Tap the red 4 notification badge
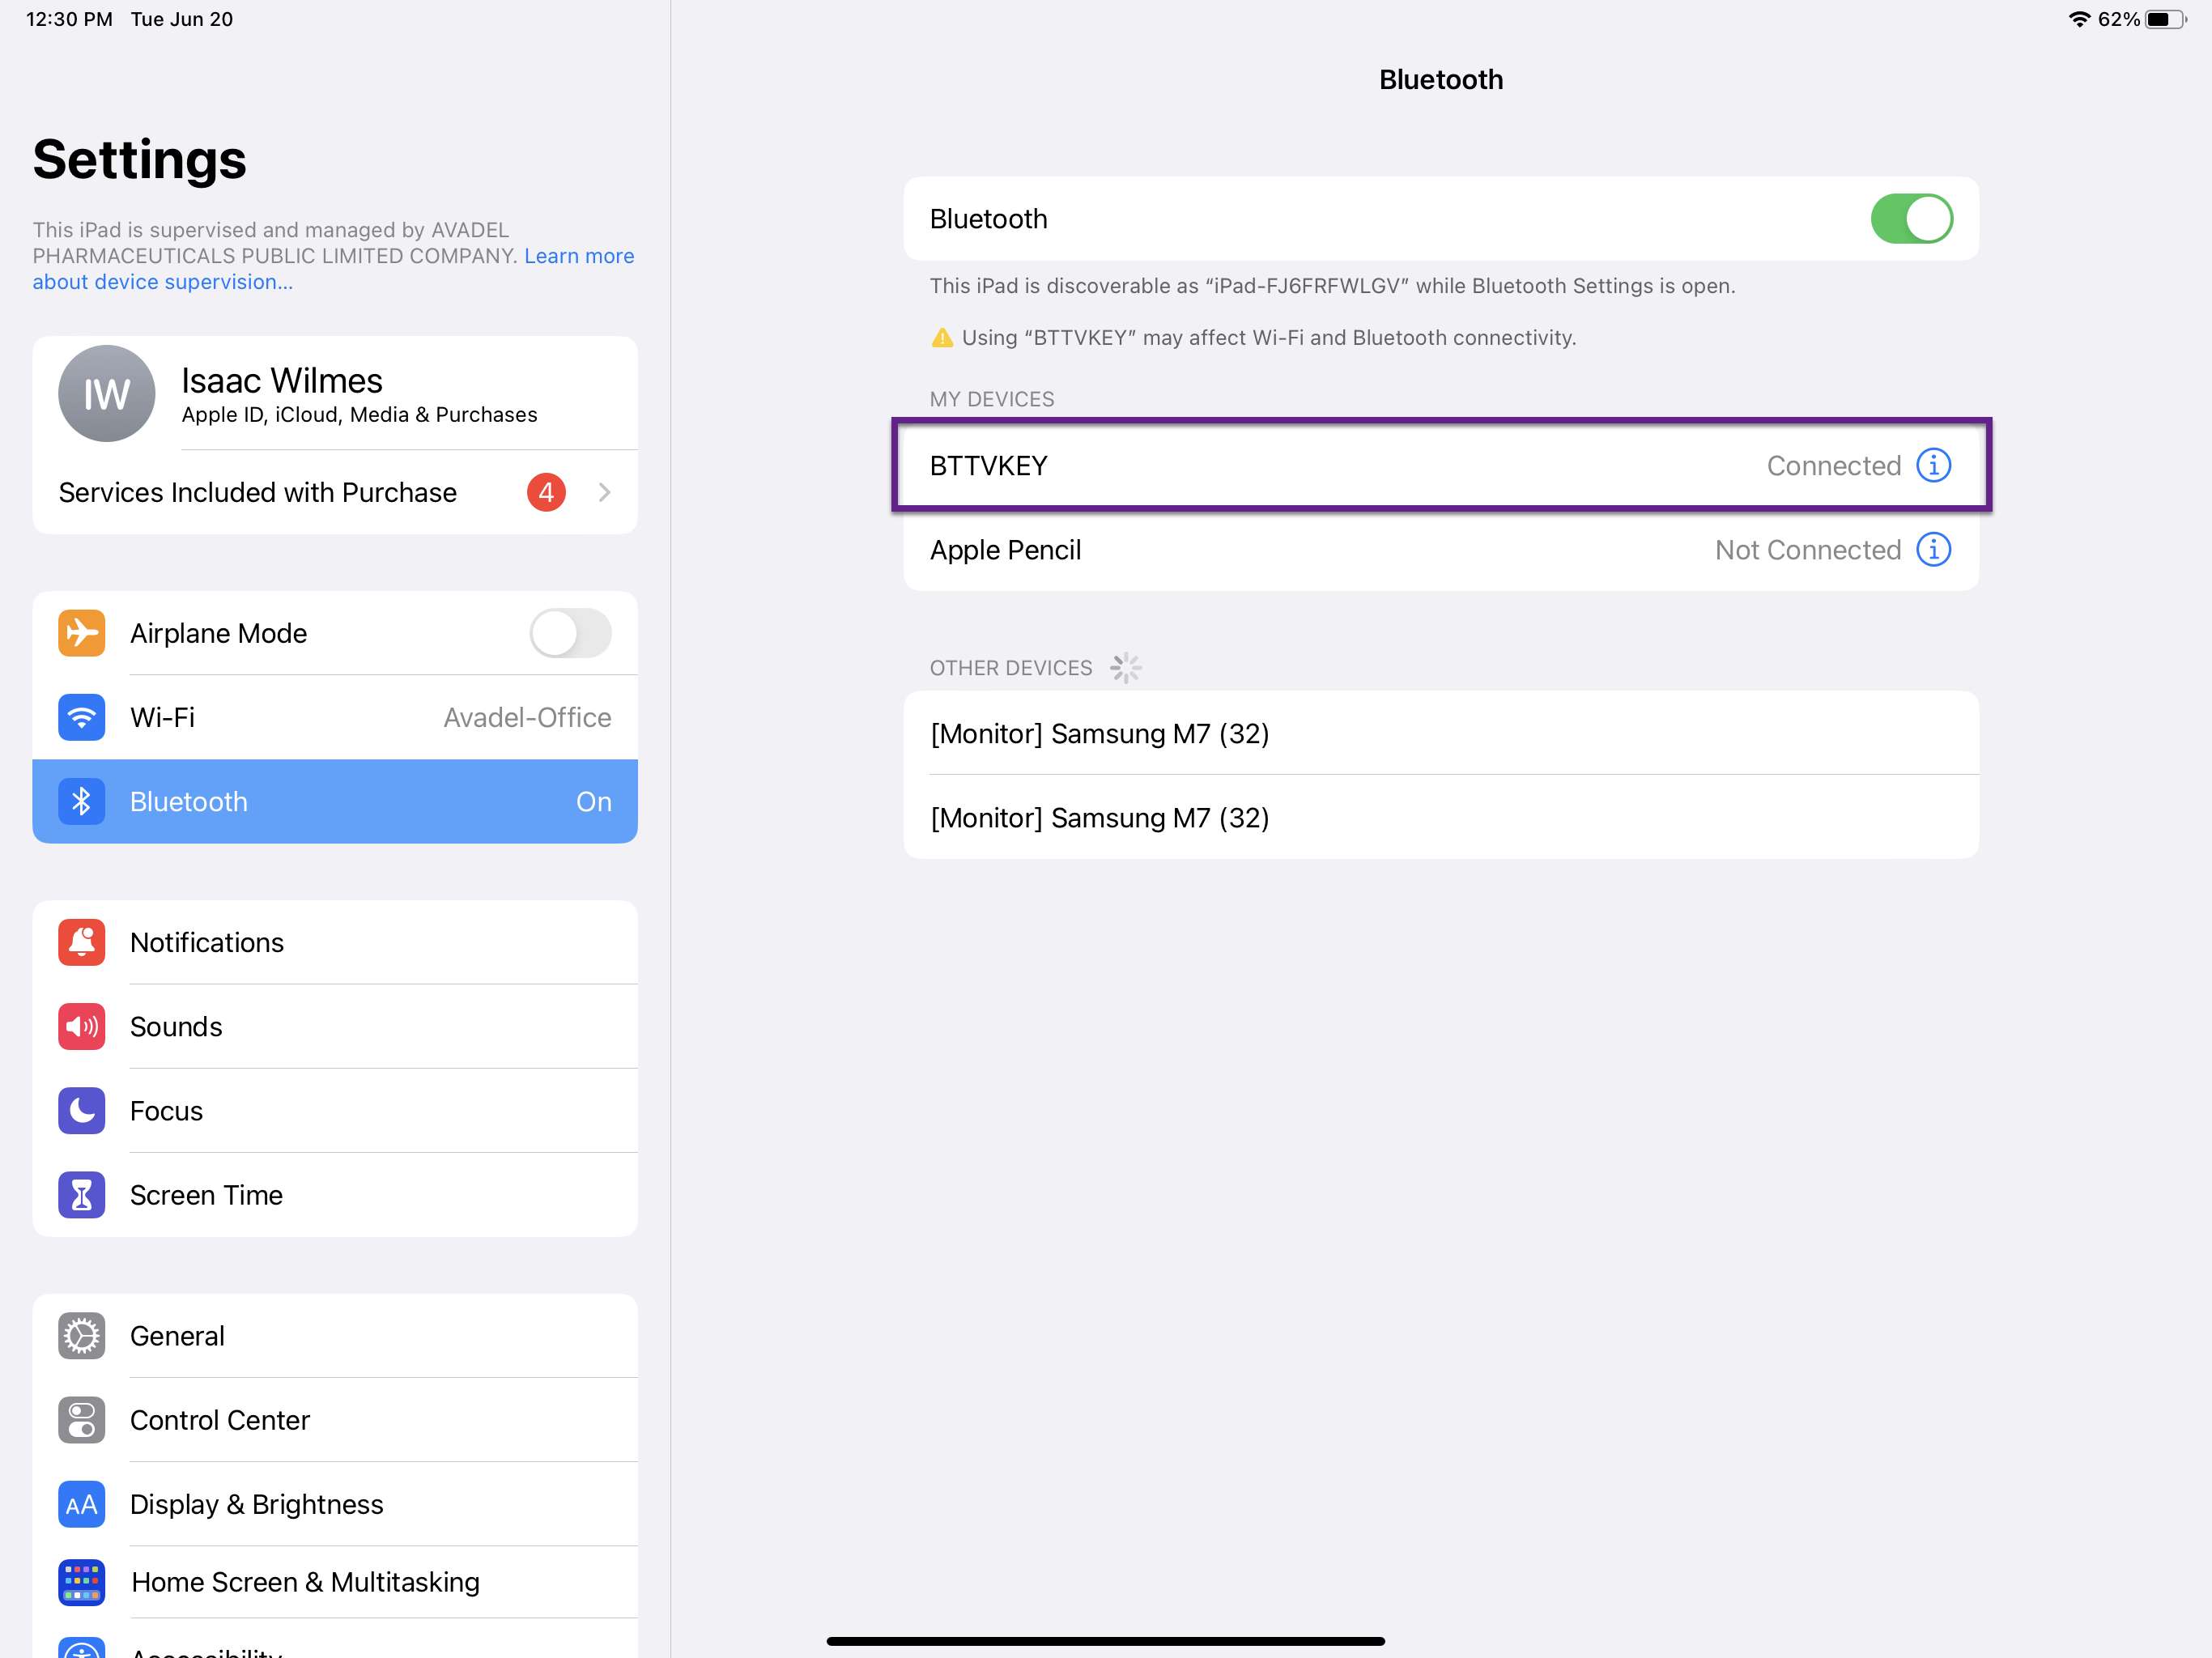The height and width of the screenshot is (1658, 2212). (546, 492)
